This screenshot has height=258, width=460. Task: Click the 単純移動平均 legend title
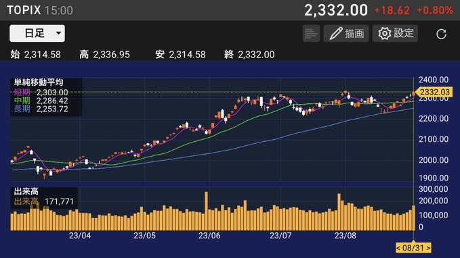(39, 82)
